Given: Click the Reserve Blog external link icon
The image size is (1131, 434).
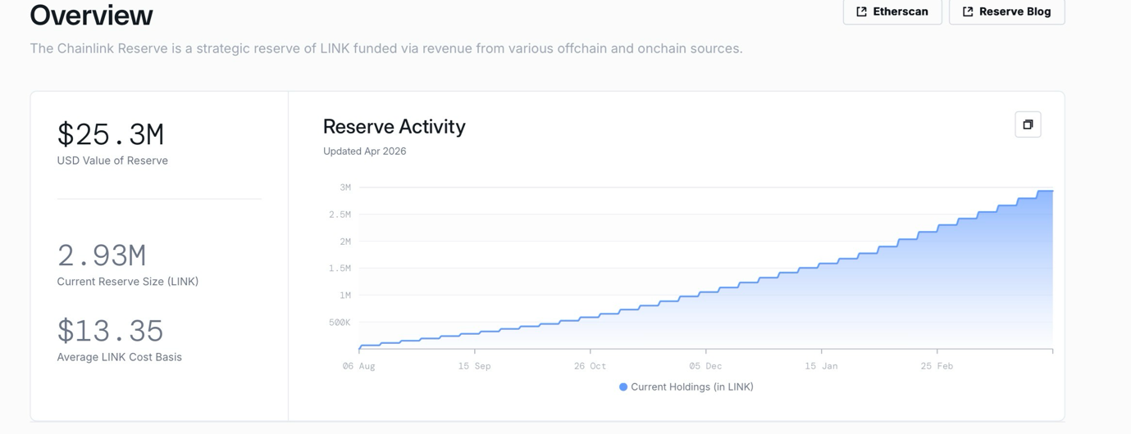Looking at the screenshot, I should [x=968, y=11].
